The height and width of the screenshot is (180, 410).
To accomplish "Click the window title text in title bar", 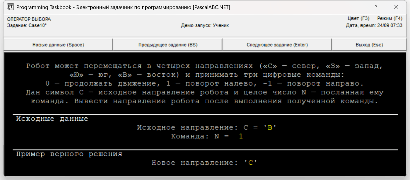I will (123, 7).
